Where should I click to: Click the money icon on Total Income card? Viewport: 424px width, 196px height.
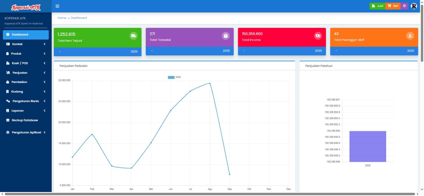318,36
